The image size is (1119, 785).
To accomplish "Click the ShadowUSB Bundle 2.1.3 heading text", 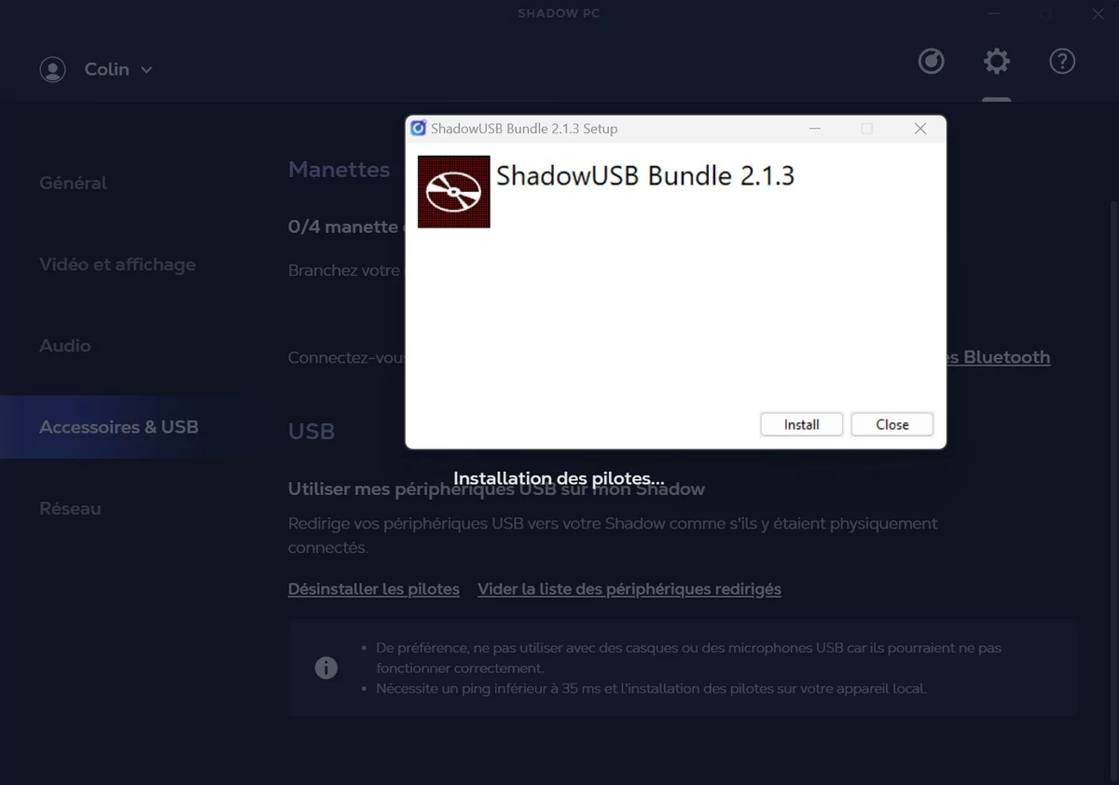I will 645,175.
